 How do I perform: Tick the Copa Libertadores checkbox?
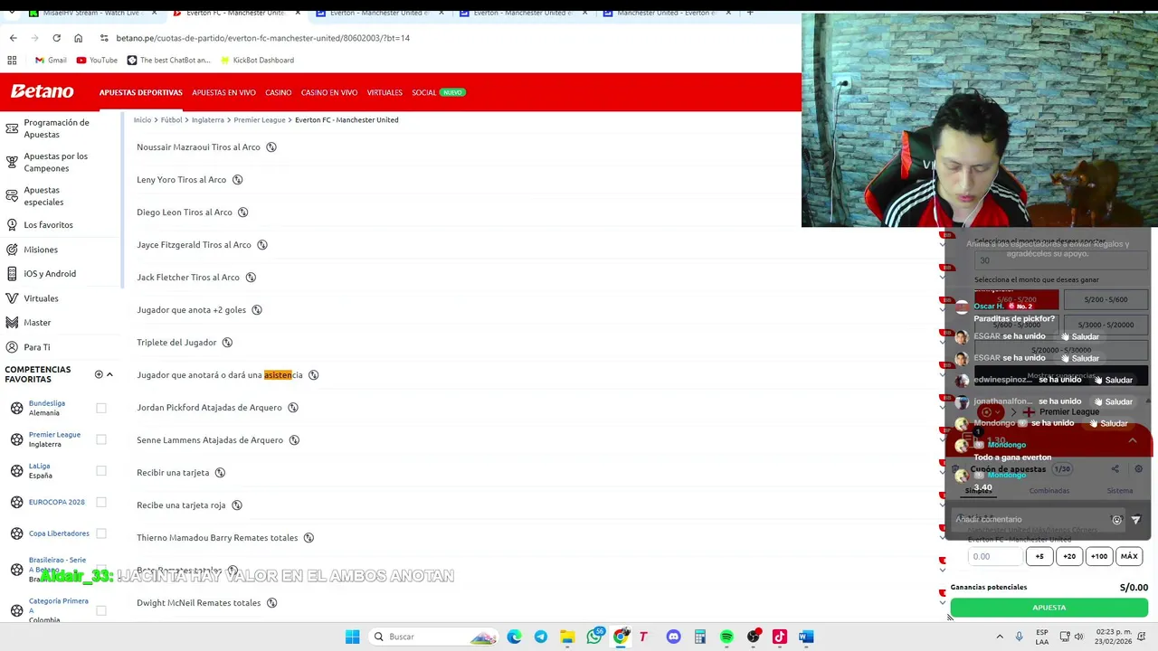click(101, 533)
